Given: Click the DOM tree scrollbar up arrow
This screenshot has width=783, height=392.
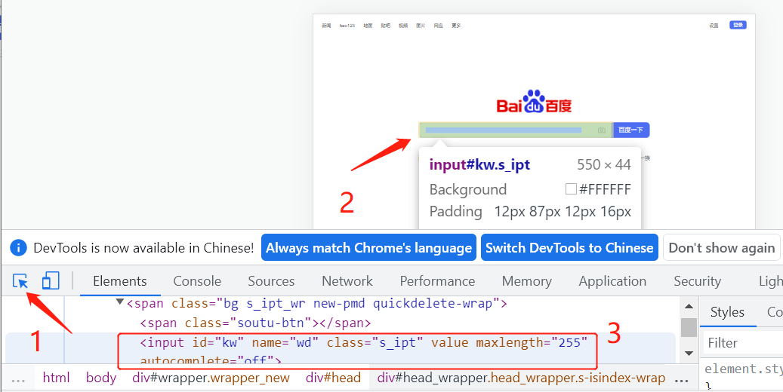Looking at the screenshot, I should tap(689, 306).
